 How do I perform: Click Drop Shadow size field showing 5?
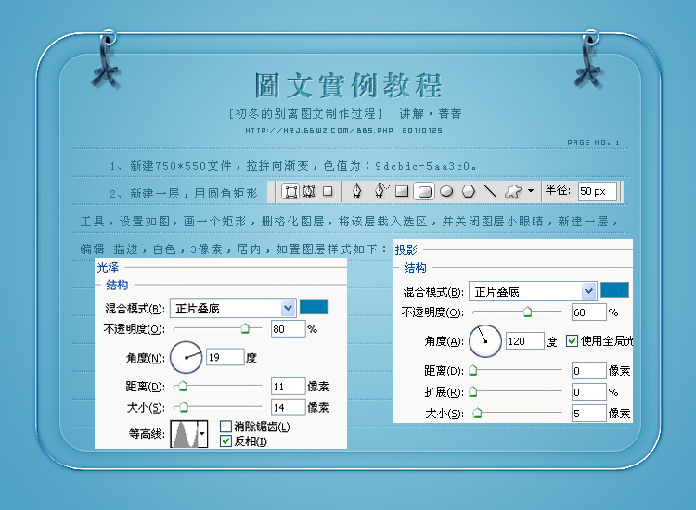pos(589,414)
